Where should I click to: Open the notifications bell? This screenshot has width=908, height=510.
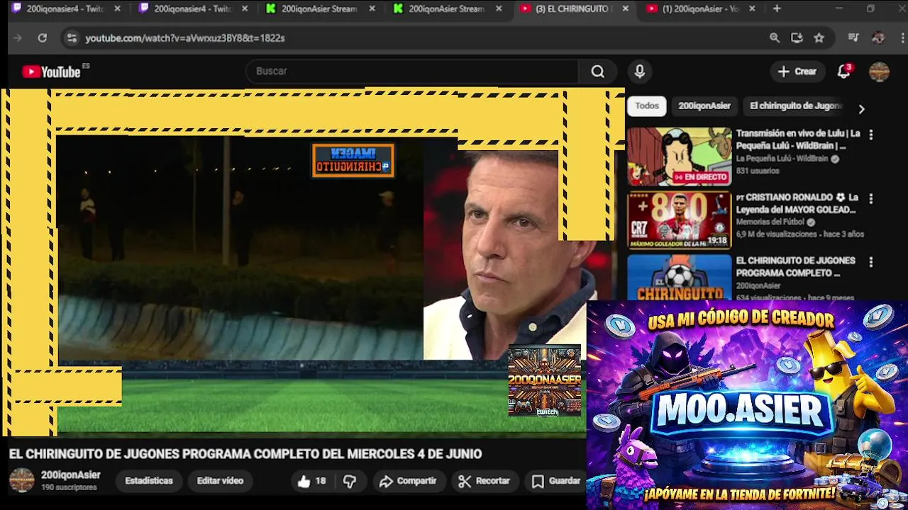coord(843,72)
